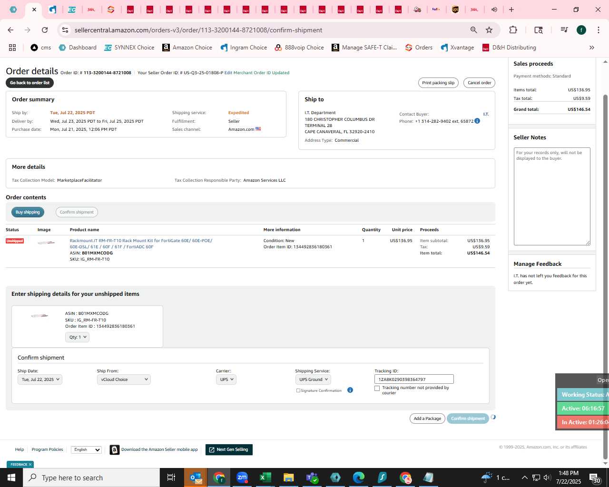Open the 888voip Choice bookmark
This screenshot has width=609, height=487.
[x=299, y=48]
